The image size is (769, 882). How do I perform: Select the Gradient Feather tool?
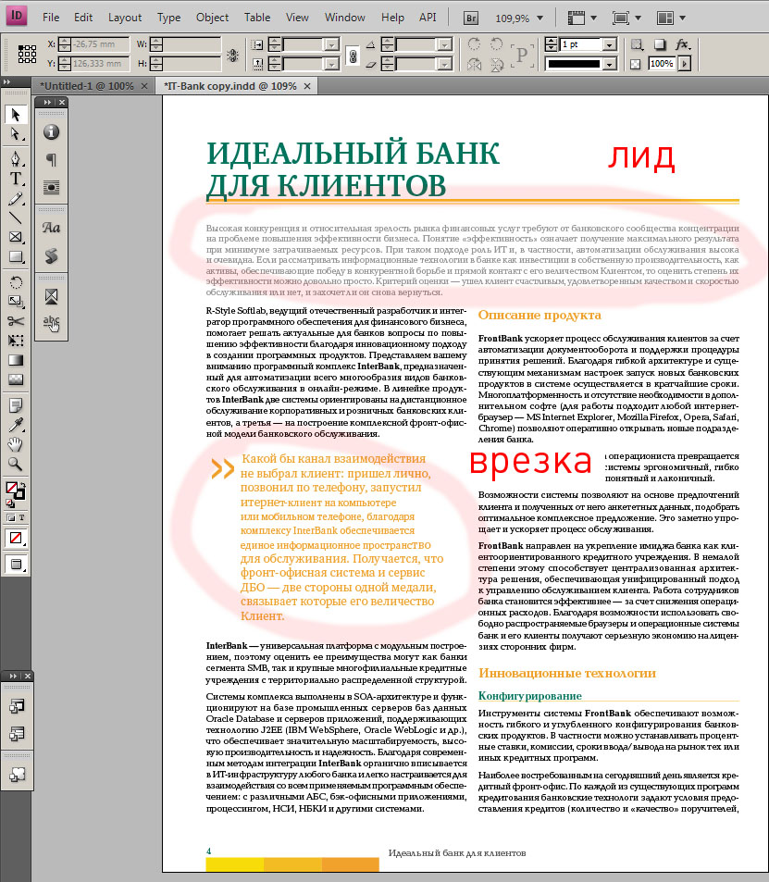tap(16, 379)
